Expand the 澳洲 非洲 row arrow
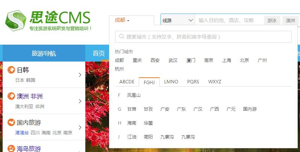300x152 pixels. 80,101
